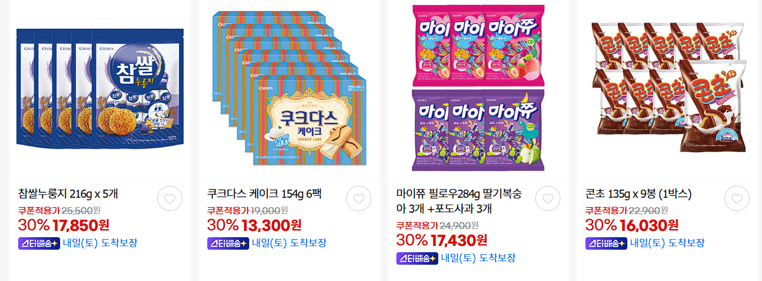
Task: Open 쿠크다스 케이크 product image
Action: click(x=289, y=88)
